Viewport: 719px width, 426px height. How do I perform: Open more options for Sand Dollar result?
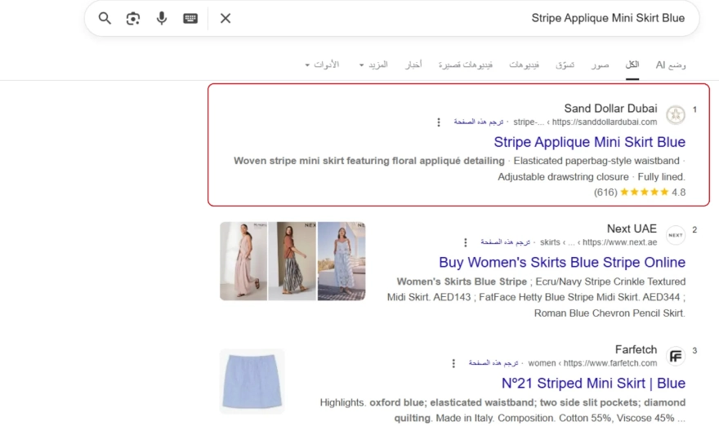point(439,122)
